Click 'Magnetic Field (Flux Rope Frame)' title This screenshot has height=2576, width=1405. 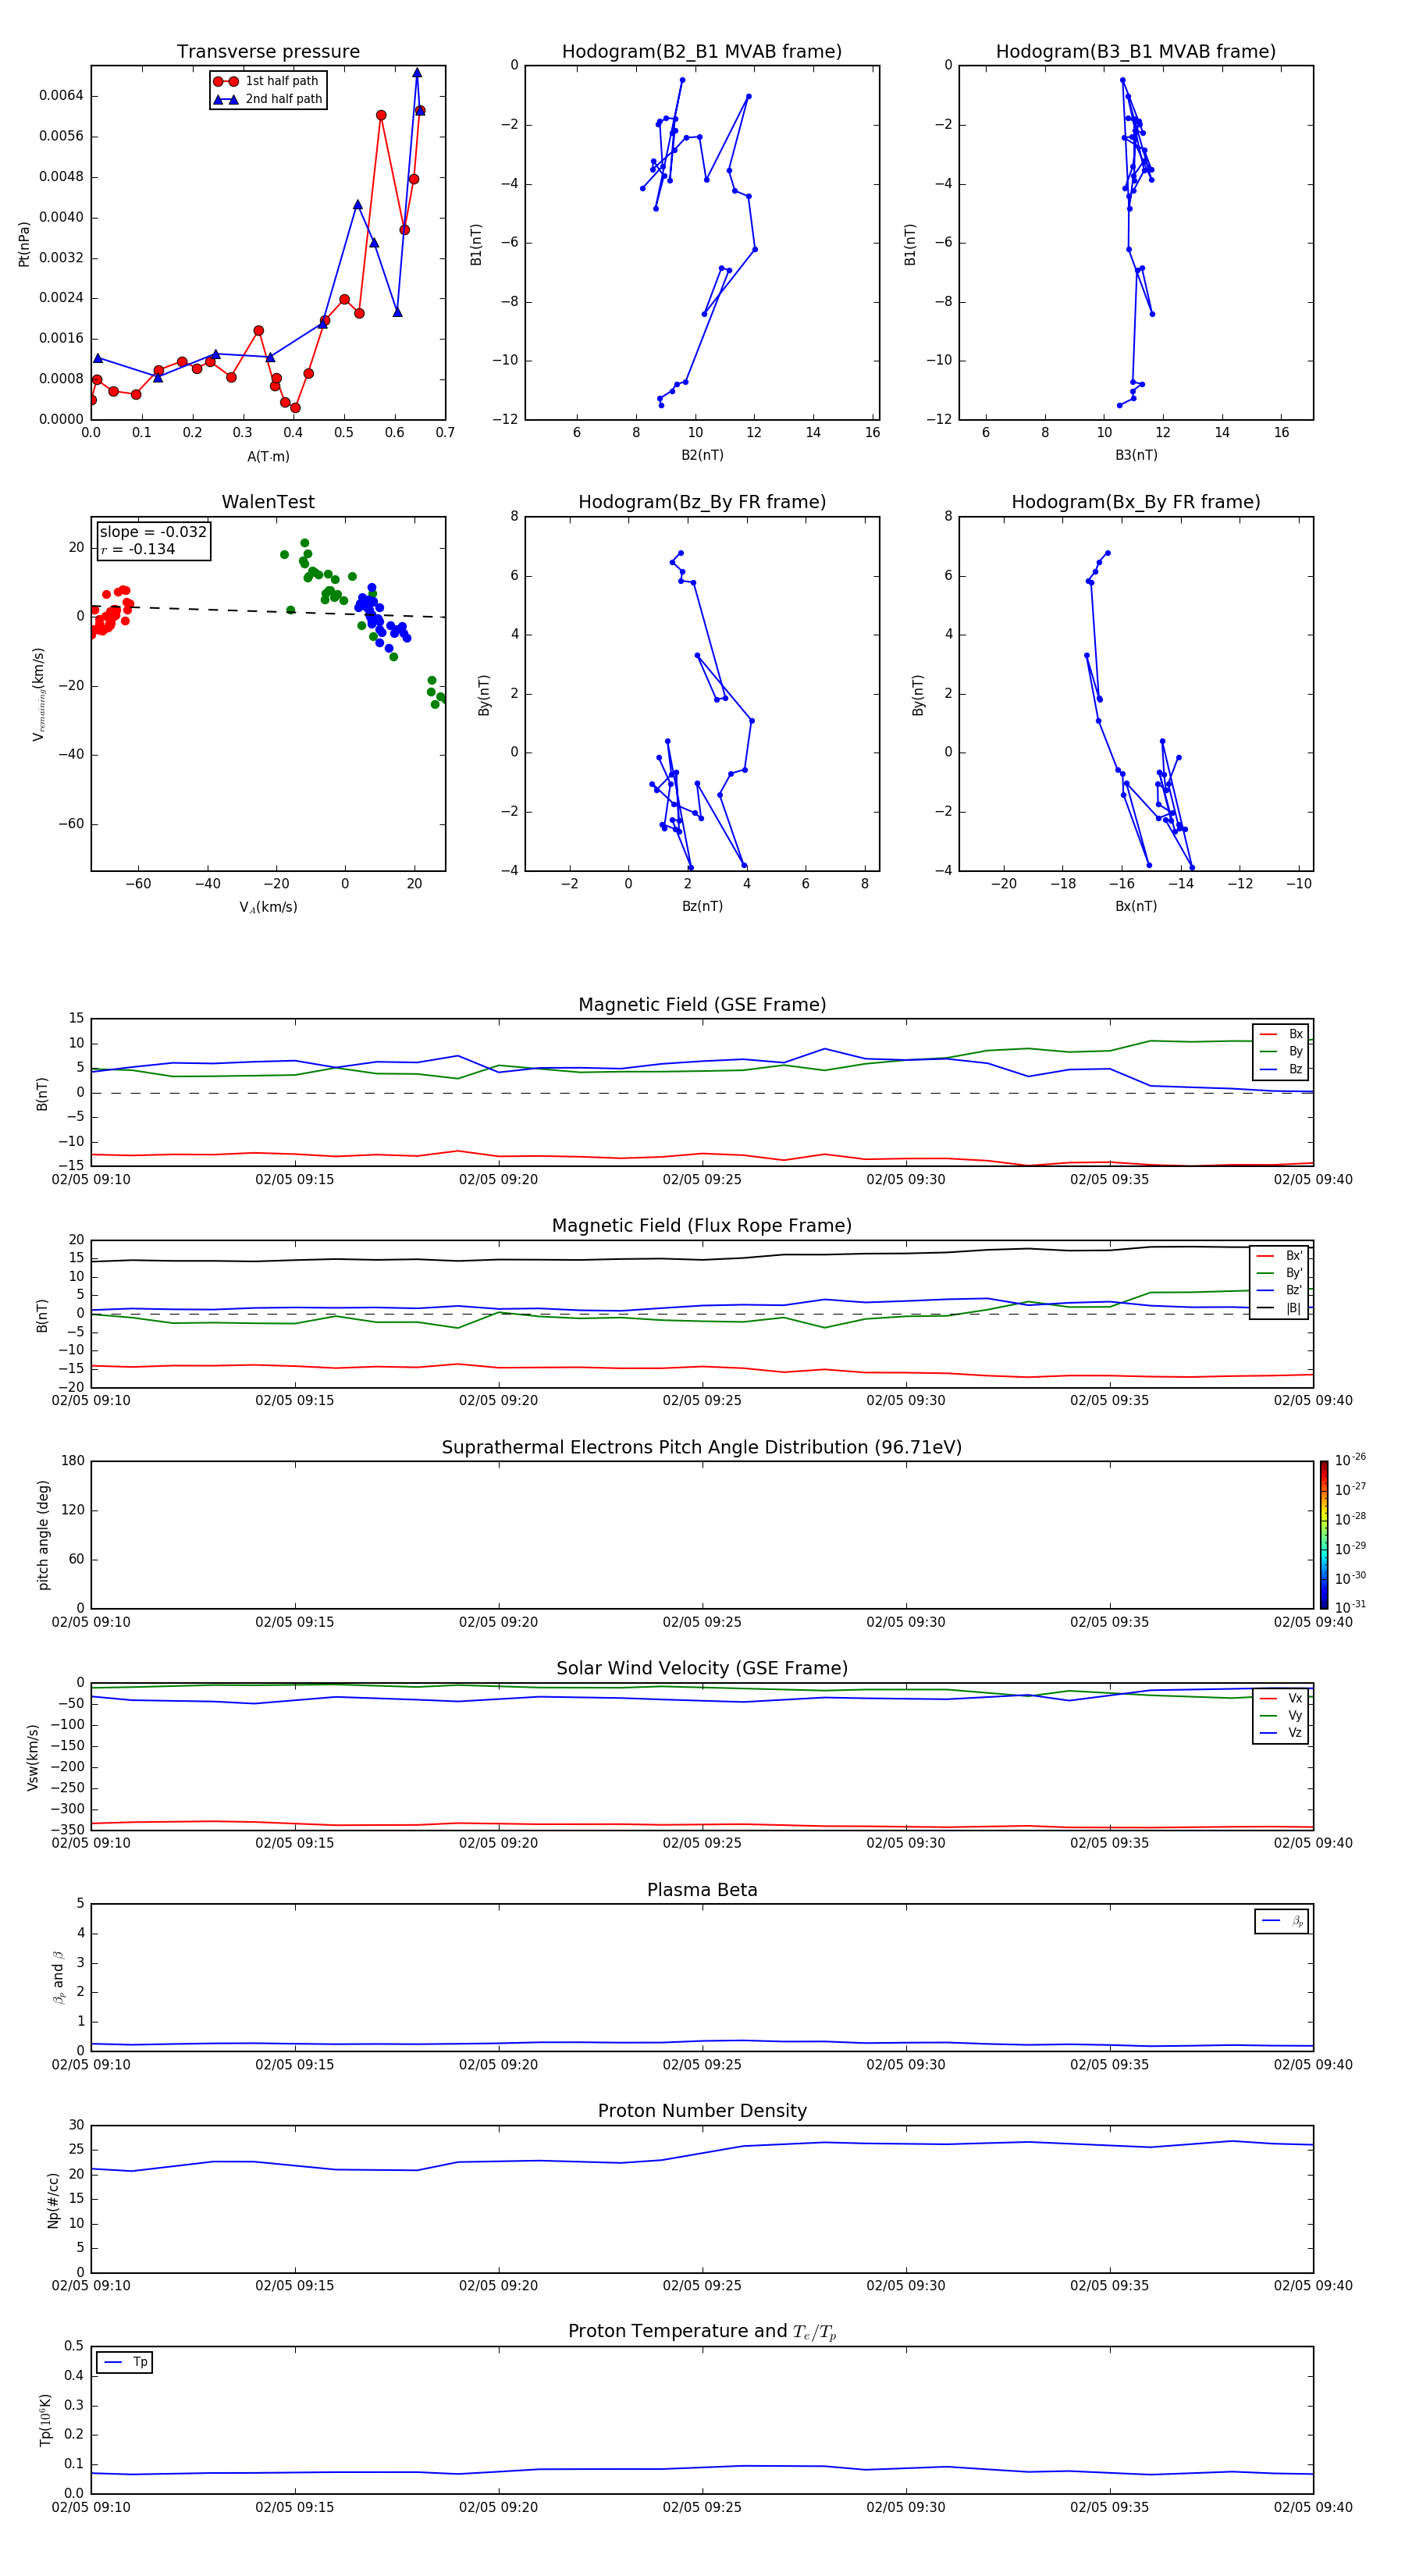pos(702,1226)
